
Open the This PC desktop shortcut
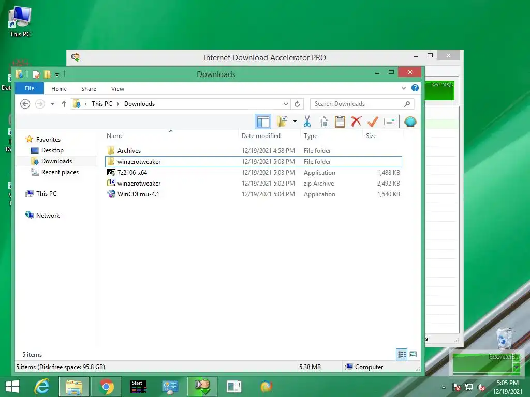tap(20, 22)
